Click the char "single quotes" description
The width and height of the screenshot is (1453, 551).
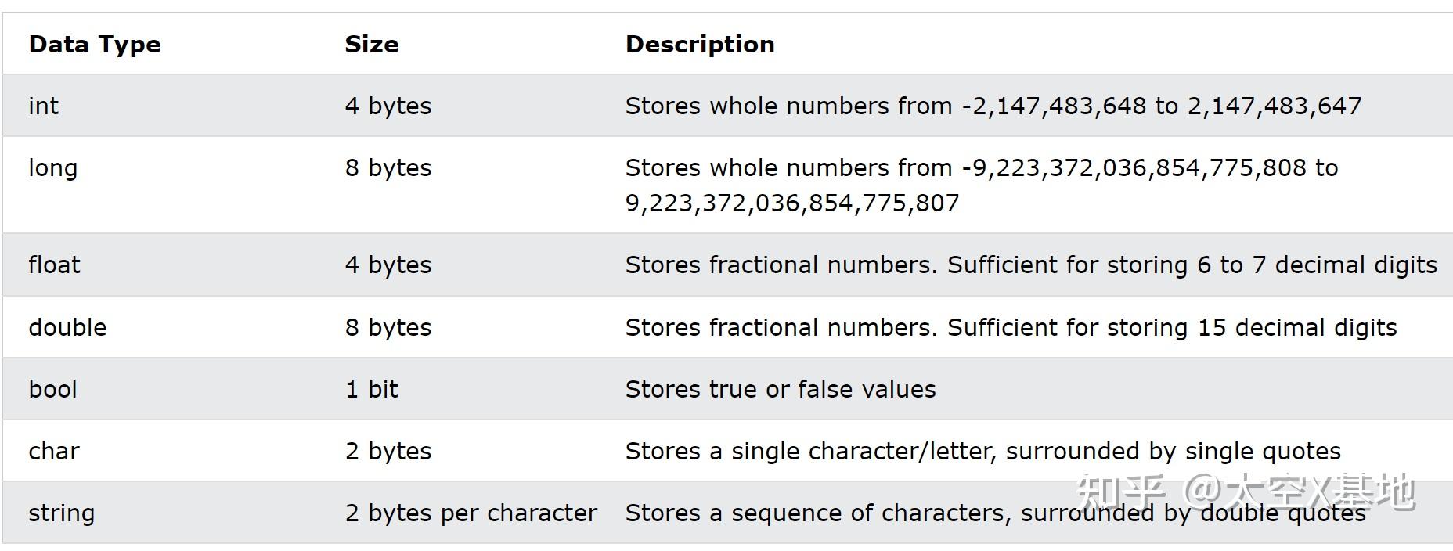(982, 452)
